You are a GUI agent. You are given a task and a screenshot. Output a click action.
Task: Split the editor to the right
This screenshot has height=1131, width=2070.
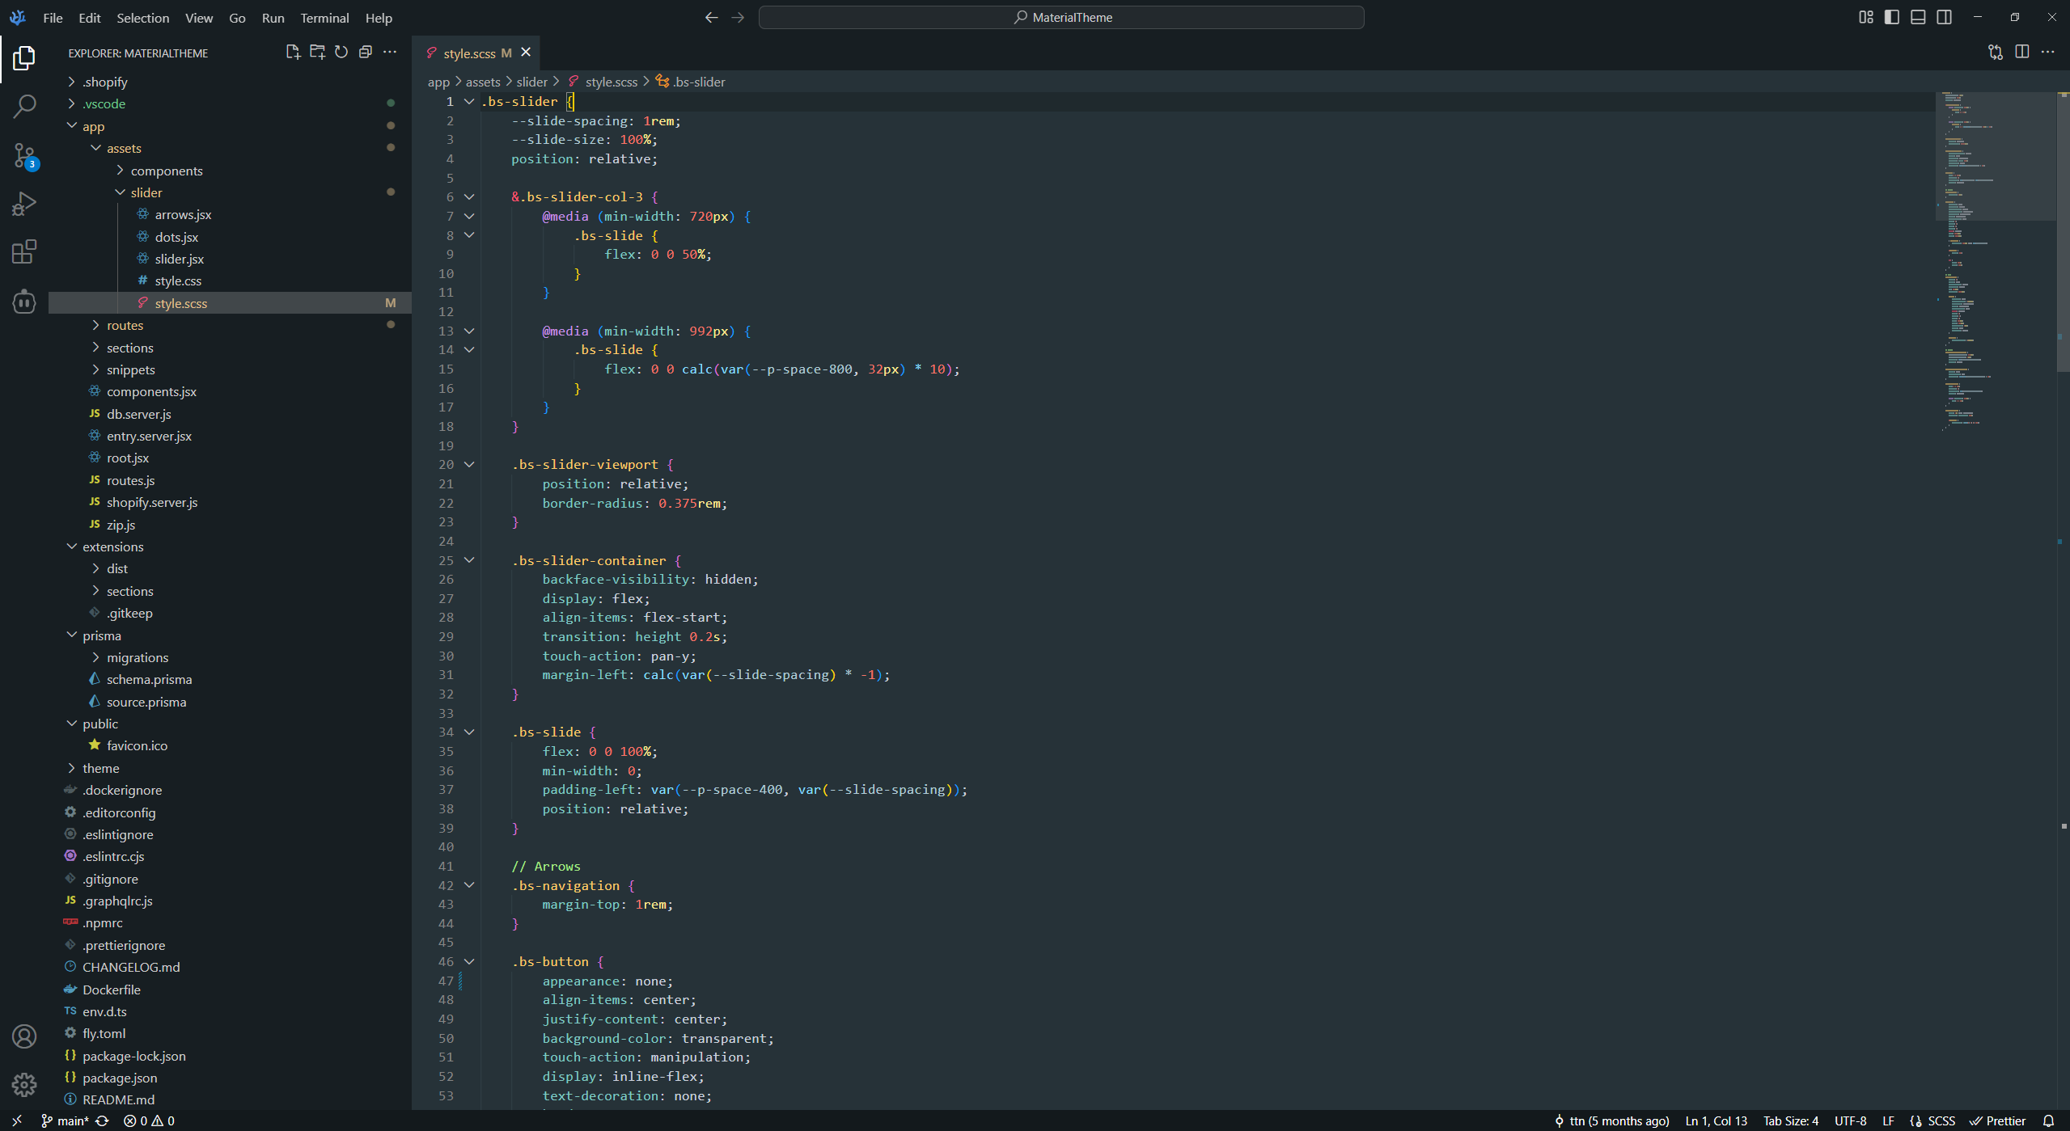coord(2021,53)
